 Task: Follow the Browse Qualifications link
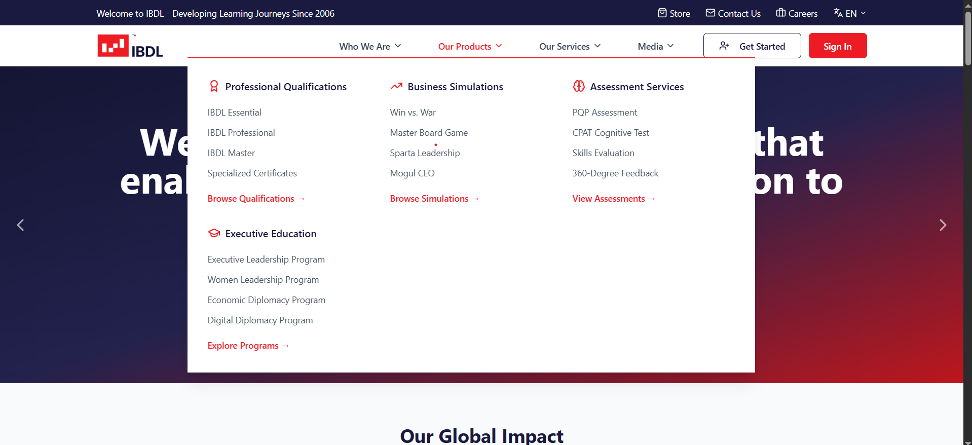tap(255, 199)
